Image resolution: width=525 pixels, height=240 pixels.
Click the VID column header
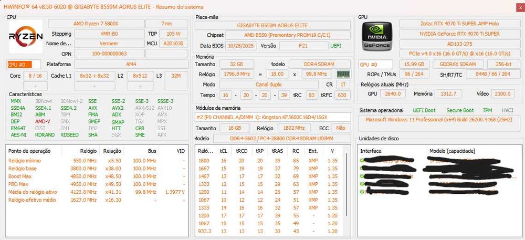(173, 151)
